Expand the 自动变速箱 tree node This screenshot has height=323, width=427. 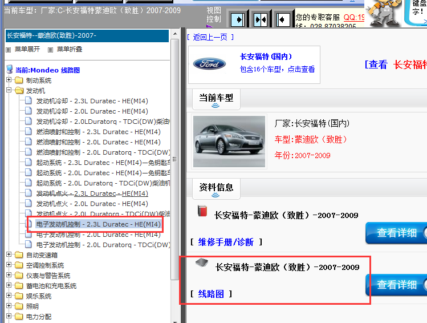[9, 255]
